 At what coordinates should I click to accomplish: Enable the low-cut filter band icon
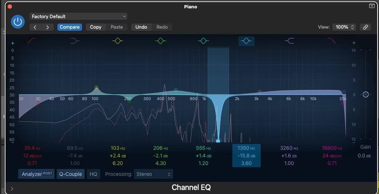(x=32, y=41)
